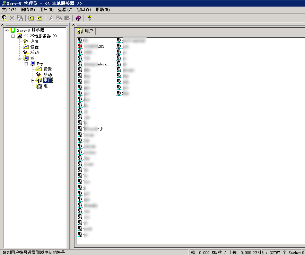The width and height of the screenshot is (305, 255).
Task: Collapse the Ftp domain node
Action: [26, 64]
